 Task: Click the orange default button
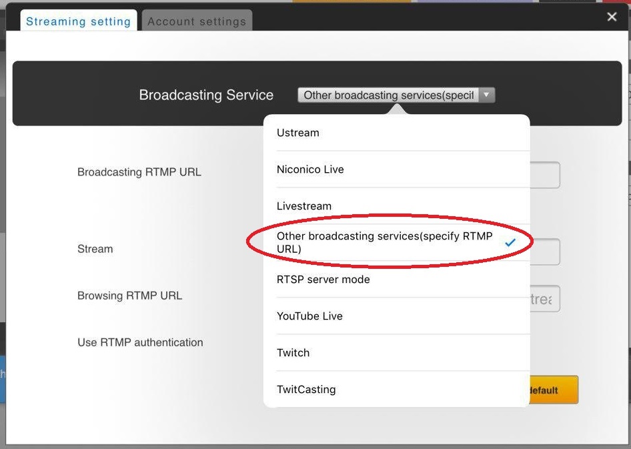tap(554, 390)
